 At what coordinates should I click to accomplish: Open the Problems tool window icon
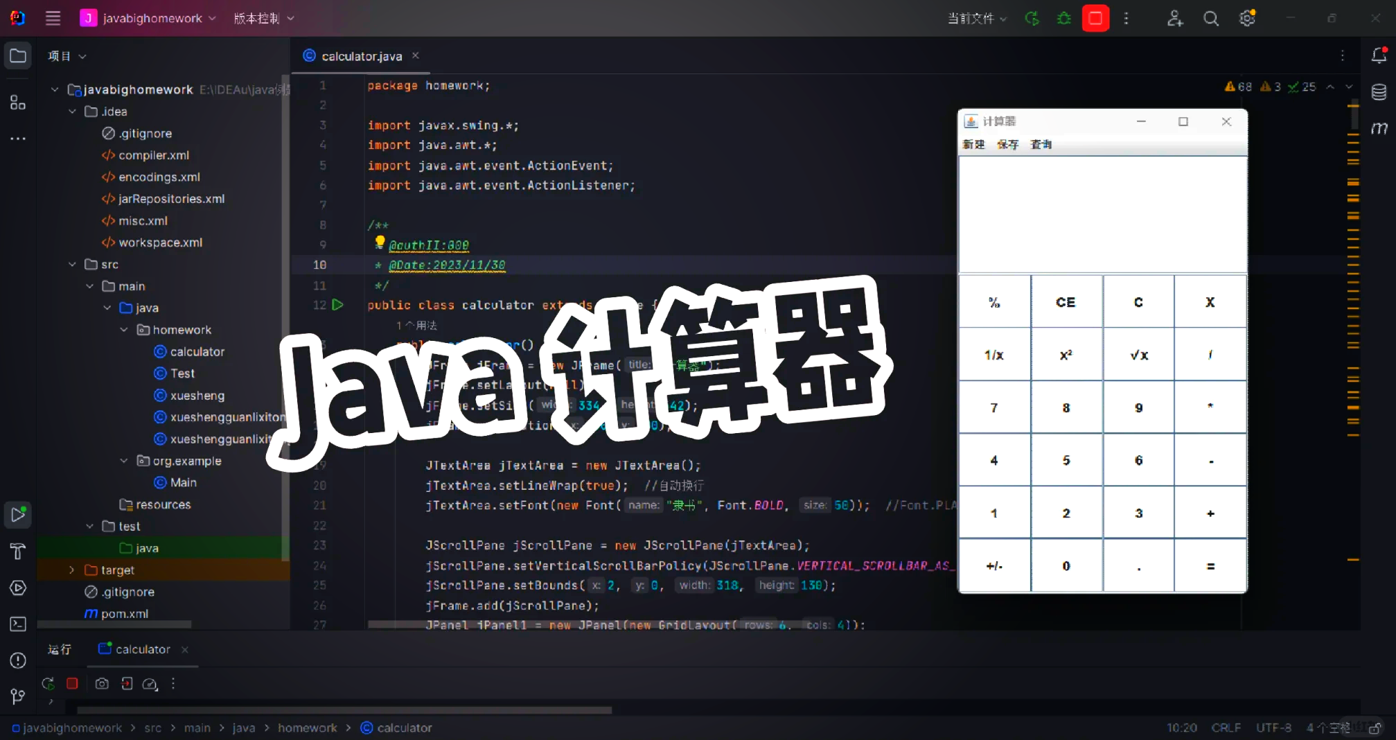pyautogui.click(x=18, y=660)
